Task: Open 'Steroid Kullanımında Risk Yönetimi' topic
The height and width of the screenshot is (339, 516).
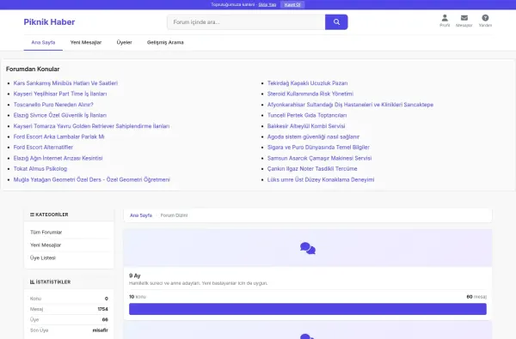Action: coord(310,94)
